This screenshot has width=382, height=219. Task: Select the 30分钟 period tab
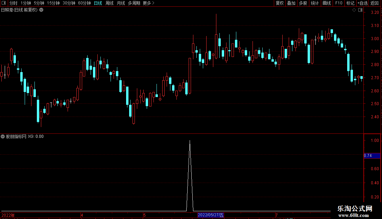coord(69,3)
